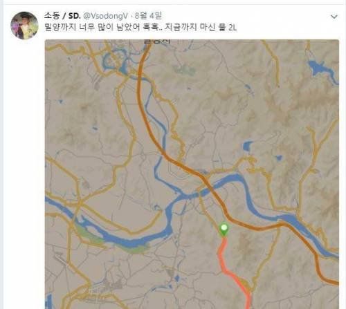Click the 소동 / SD. profile avatar
Screen dimensions: 346x309
[x=24, y=26]
